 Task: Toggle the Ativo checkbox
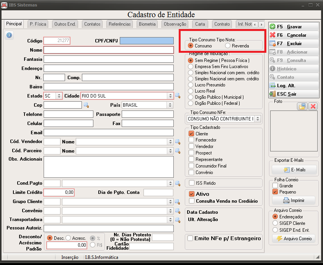[x=192, y=194]
